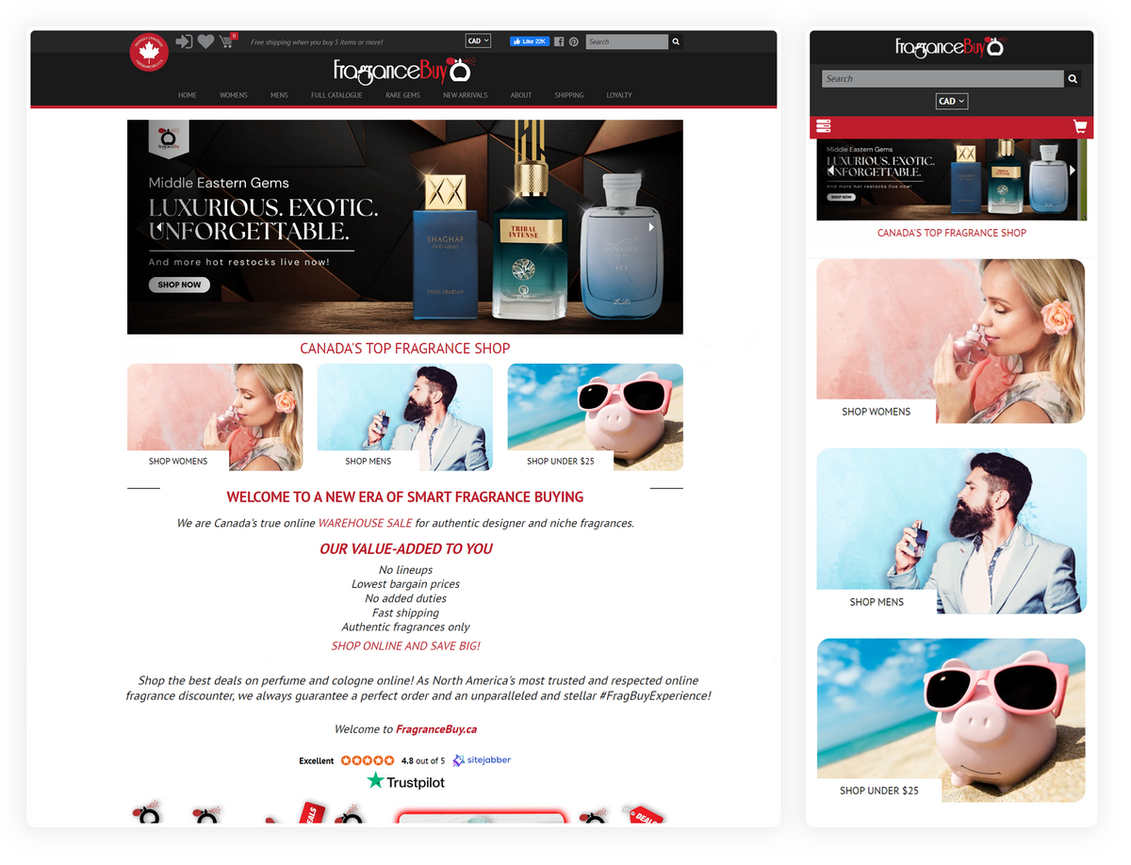Open the RARE GEMS menu item
Image resolution: width=1131 pixels, height=865 pixels.
pos(403,95)
